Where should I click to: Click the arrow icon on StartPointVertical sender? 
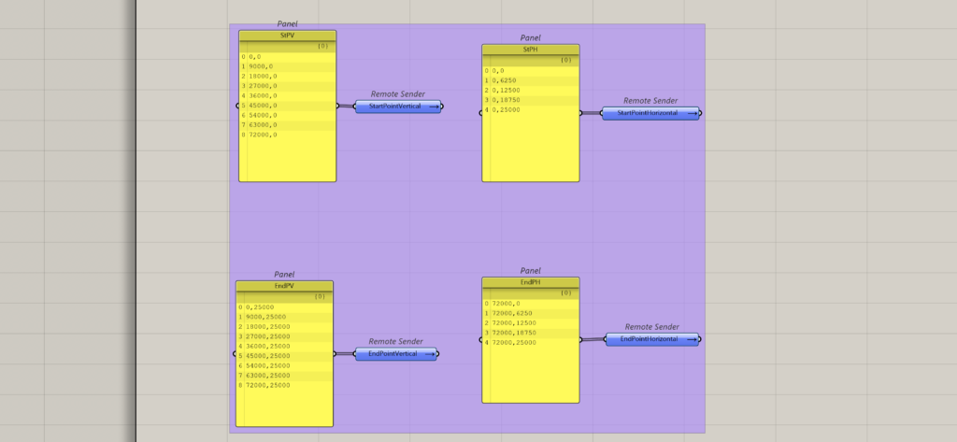tap(433, 107)
